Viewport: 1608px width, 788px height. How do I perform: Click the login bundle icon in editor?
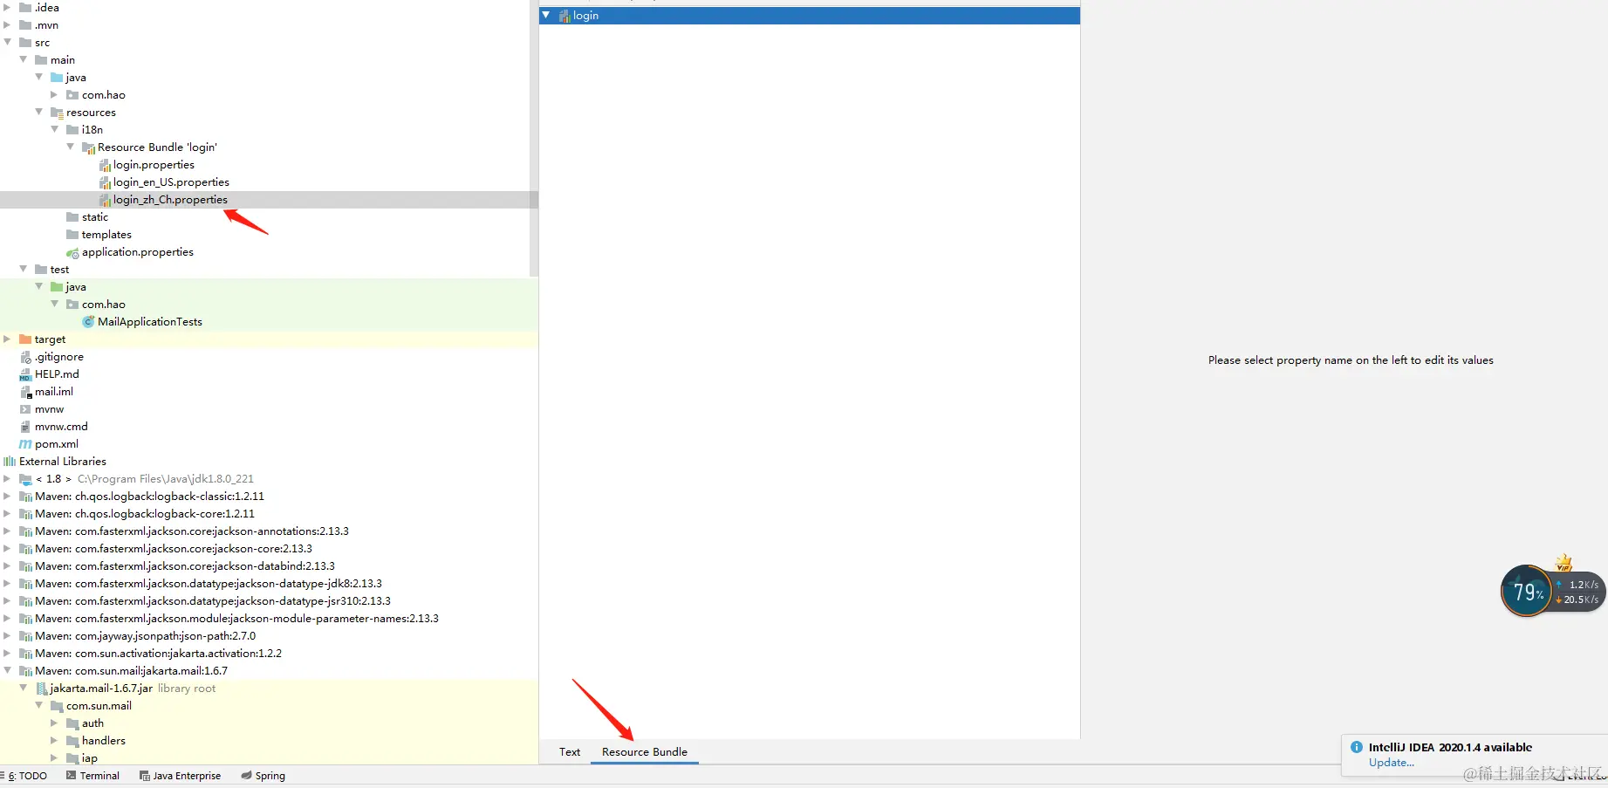click(x=565, y=16)
